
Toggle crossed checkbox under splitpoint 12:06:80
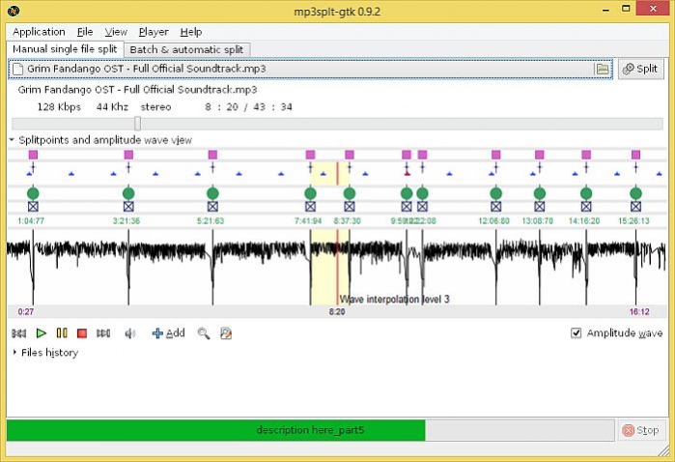point(496,207)
